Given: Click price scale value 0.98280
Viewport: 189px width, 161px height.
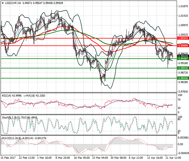Looking at the screenshot, I should coord(183,82).
